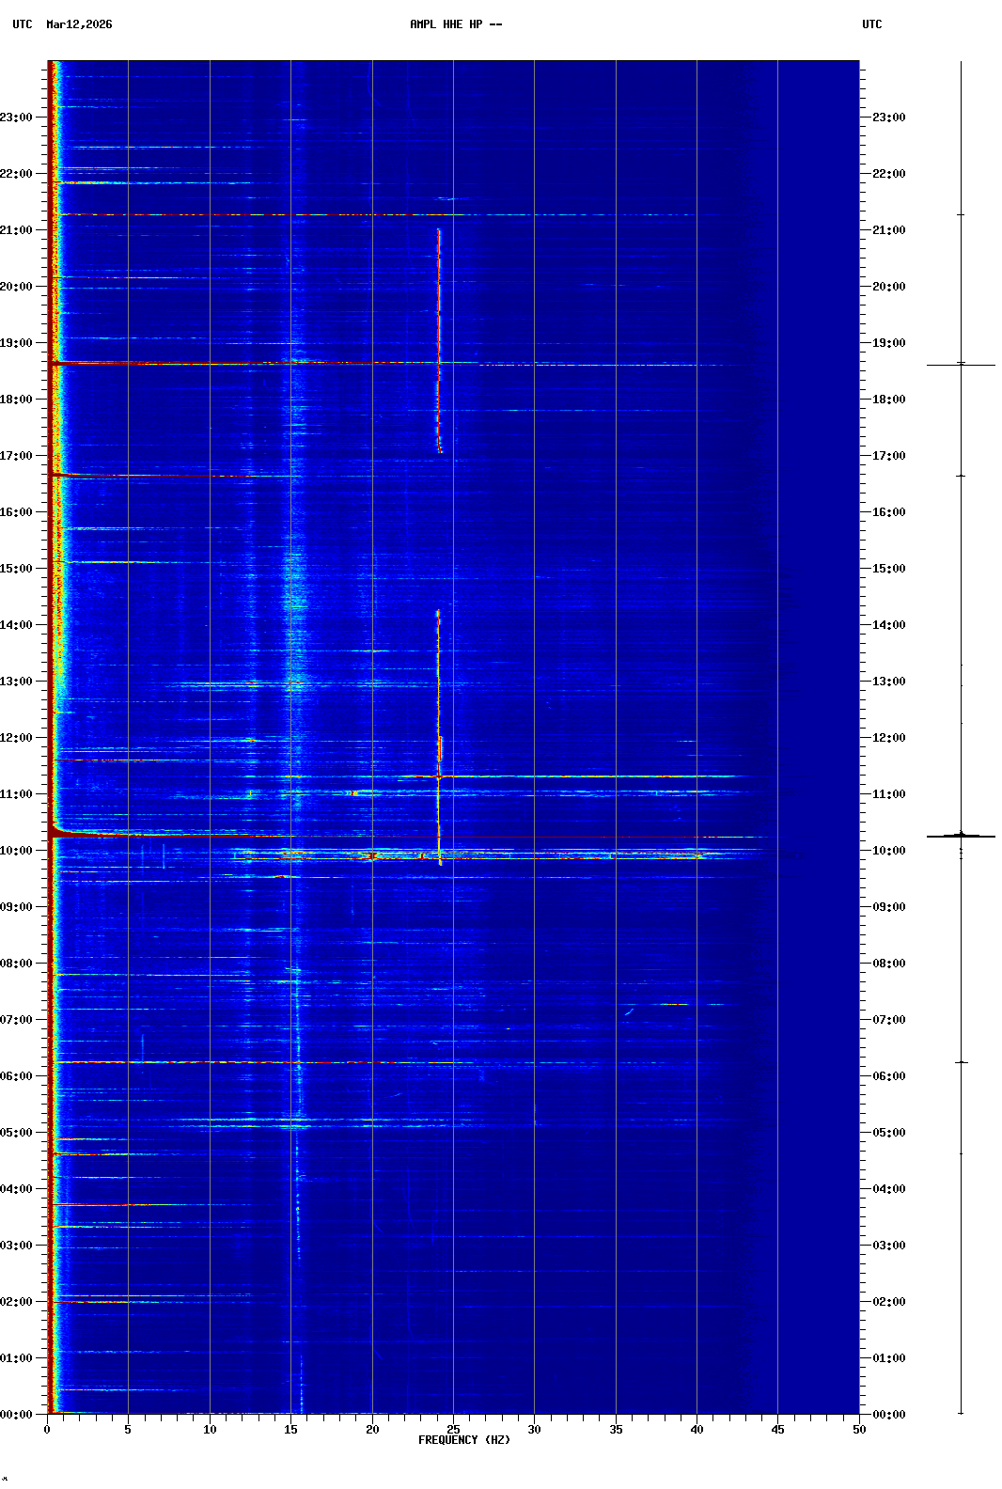Click the 10:00 label on the right time axis
Screen dimensions: 1002x1489
(x=888, y=851)
